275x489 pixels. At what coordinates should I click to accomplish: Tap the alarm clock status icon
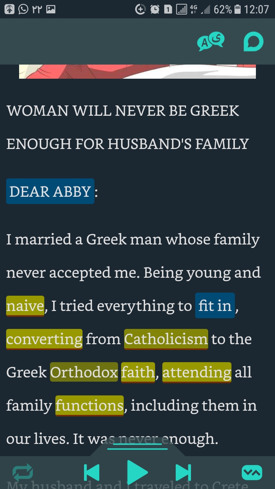pyautogui.click(x=155, y=9)
